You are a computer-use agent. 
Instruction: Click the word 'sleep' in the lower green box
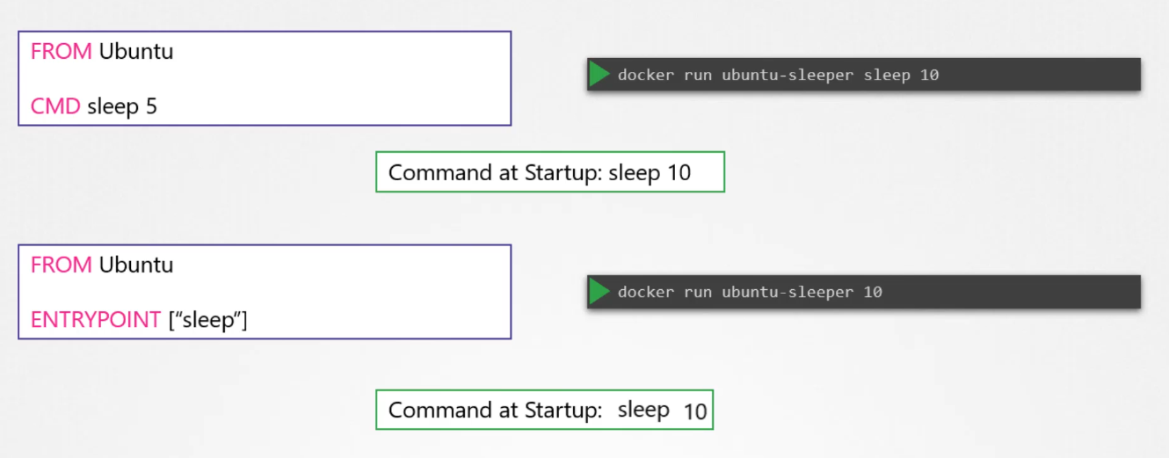643,411
